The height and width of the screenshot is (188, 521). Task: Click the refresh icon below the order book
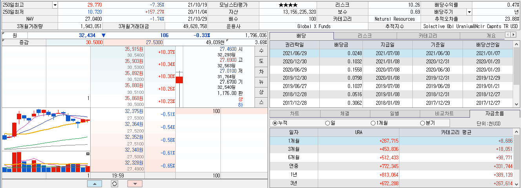pos(115,184)
